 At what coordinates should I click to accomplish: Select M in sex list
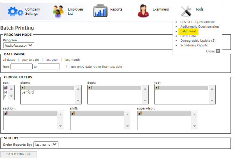5,92
